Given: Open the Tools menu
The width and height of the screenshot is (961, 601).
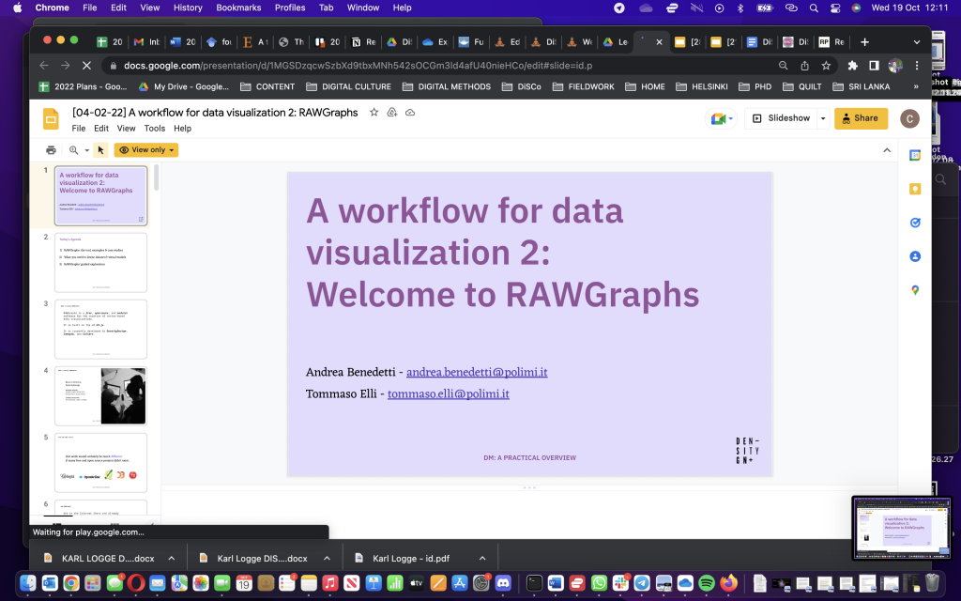Looking at the screenshot, I should pos(154,129).
